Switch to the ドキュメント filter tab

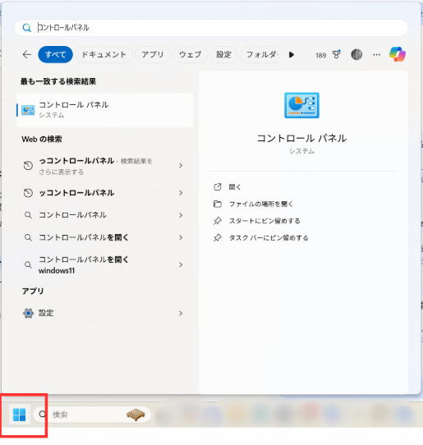click(x=104, y=54)
